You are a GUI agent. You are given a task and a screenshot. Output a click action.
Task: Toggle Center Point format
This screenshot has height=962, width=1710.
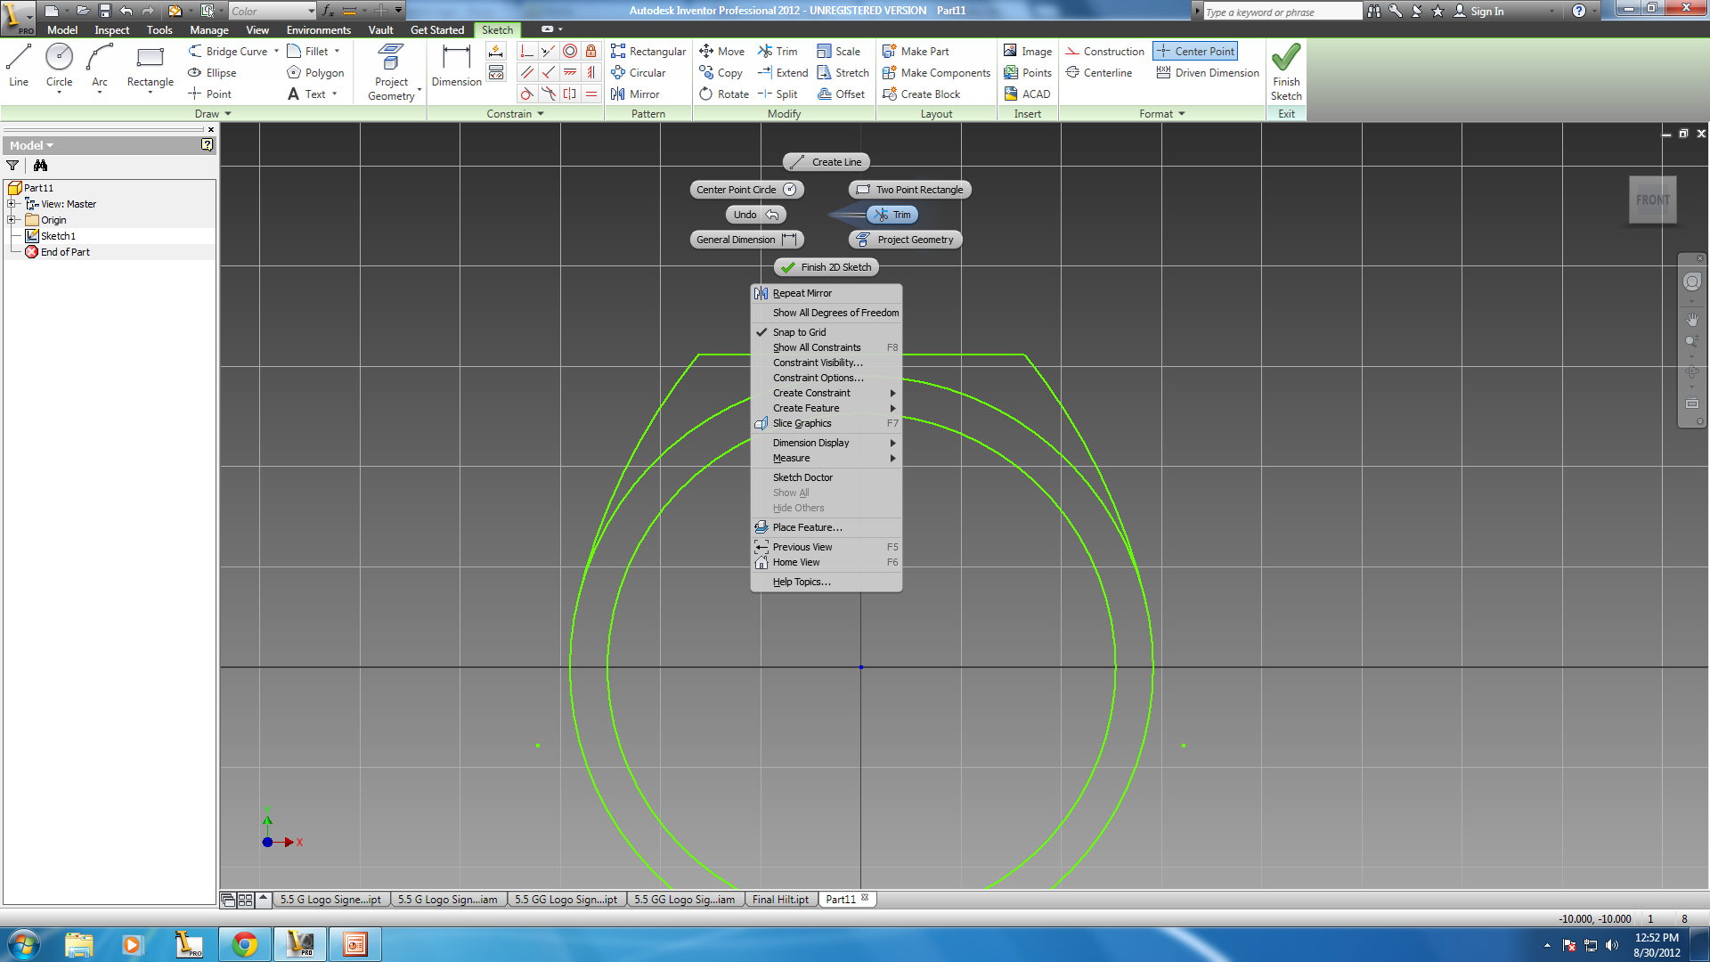point(1196,52)
